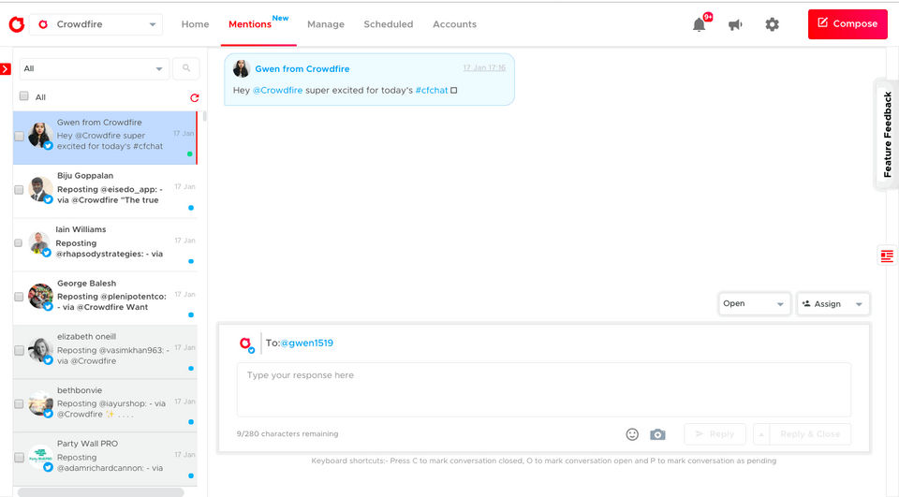Click the @gwen1519 recipient link
The height and width of the screenshot is (497, 899).
(307, 344)
